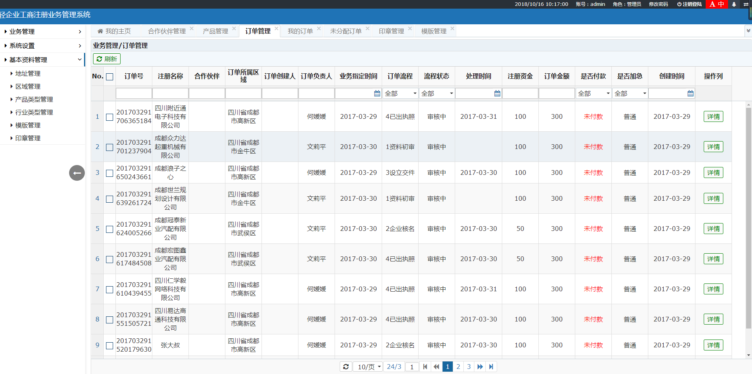Open 详情 for order row 3
752x374 pixels.
click(713, 173)
